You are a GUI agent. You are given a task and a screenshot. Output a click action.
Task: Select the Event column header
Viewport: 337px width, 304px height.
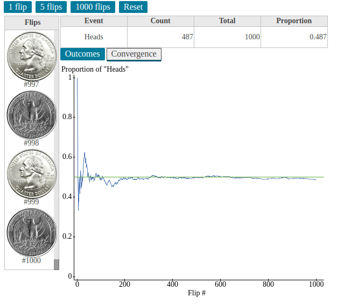tap(94, 21)
